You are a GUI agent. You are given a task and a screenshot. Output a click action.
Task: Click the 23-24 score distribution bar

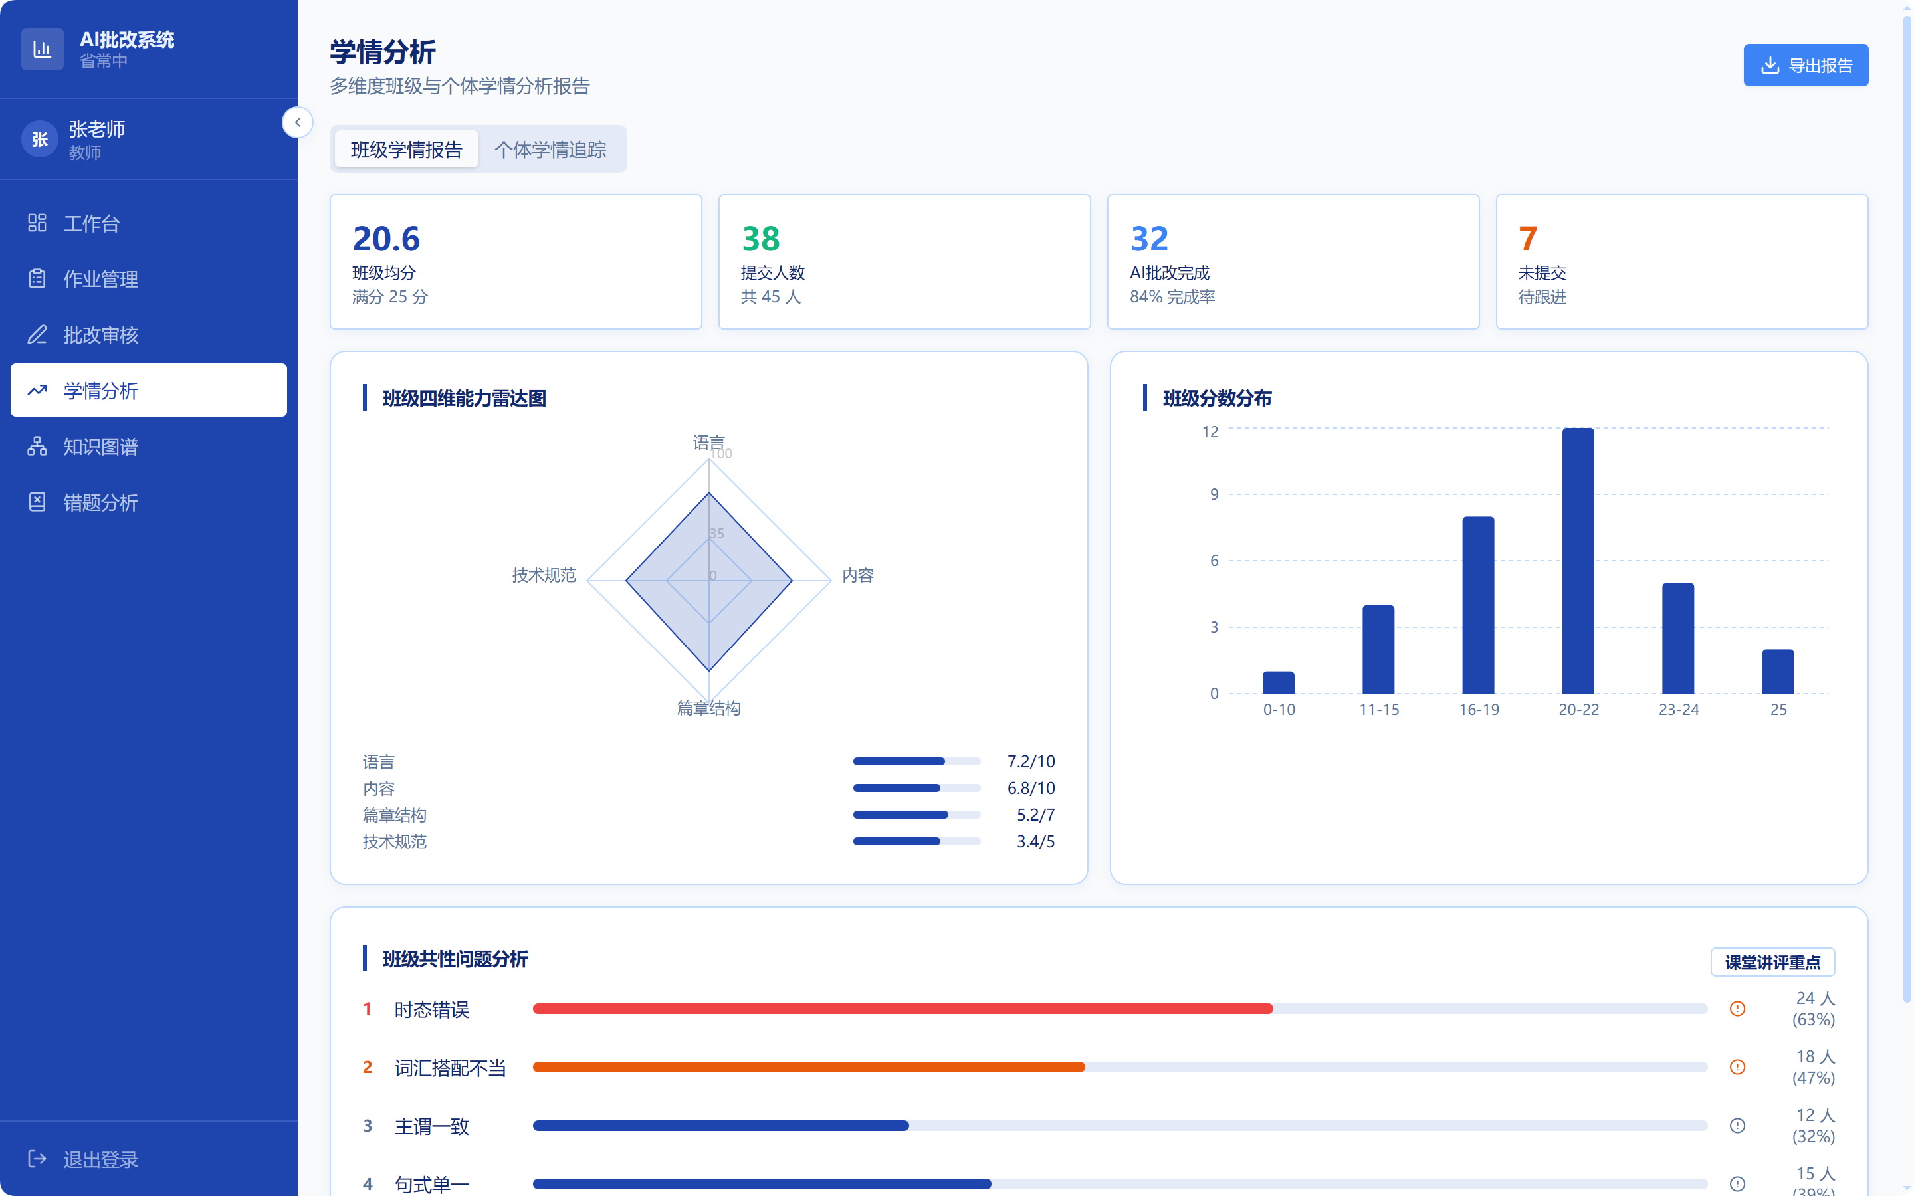(1678, 639)
